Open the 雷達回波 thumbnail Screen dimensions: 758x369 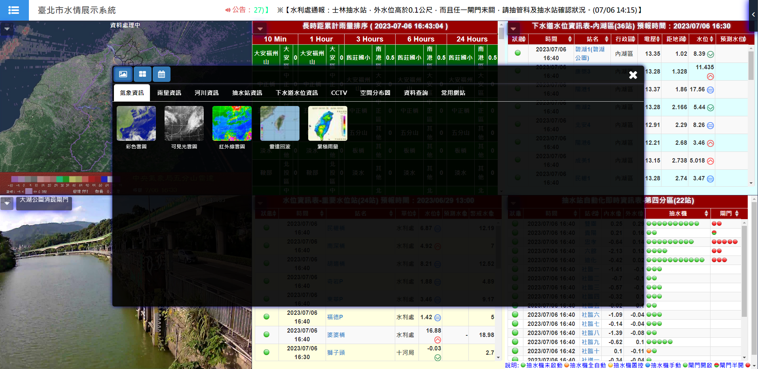click(x=280, y=123)
